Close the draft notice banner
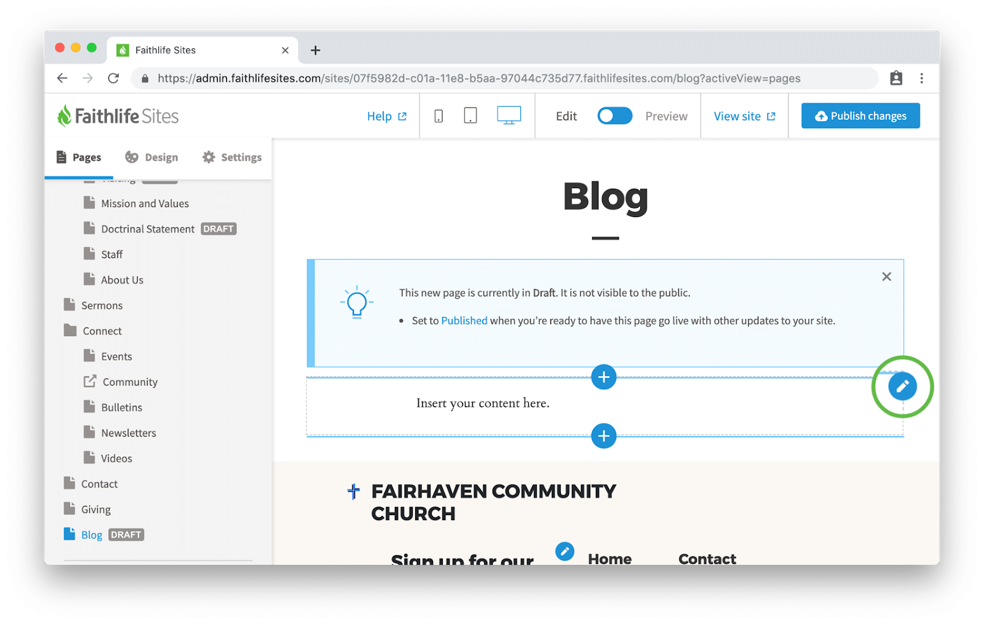Screen dimensions: 984x624 pyautogui.click(x=886, y=277)
